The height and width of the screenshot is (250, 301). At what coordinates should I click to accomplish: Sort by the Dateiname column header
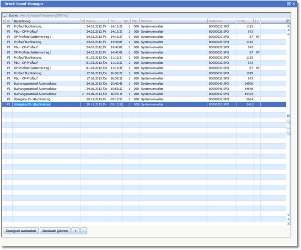(x=221, y=21)
